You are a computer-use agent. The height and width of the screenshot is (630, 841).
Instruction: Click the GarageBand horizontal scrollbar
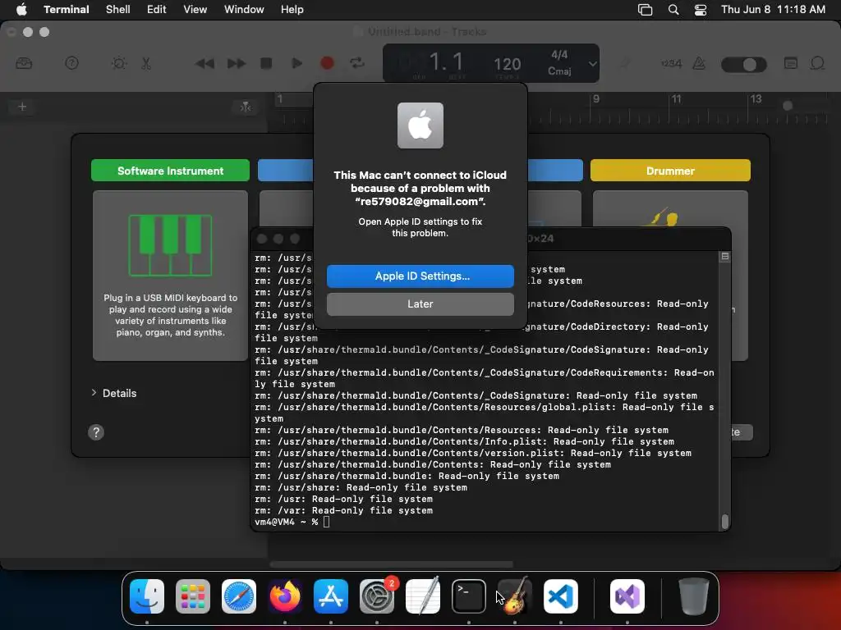coord(391,564)
